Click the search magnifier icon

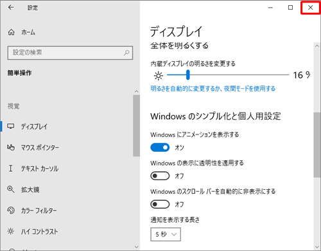pos(126,53)
